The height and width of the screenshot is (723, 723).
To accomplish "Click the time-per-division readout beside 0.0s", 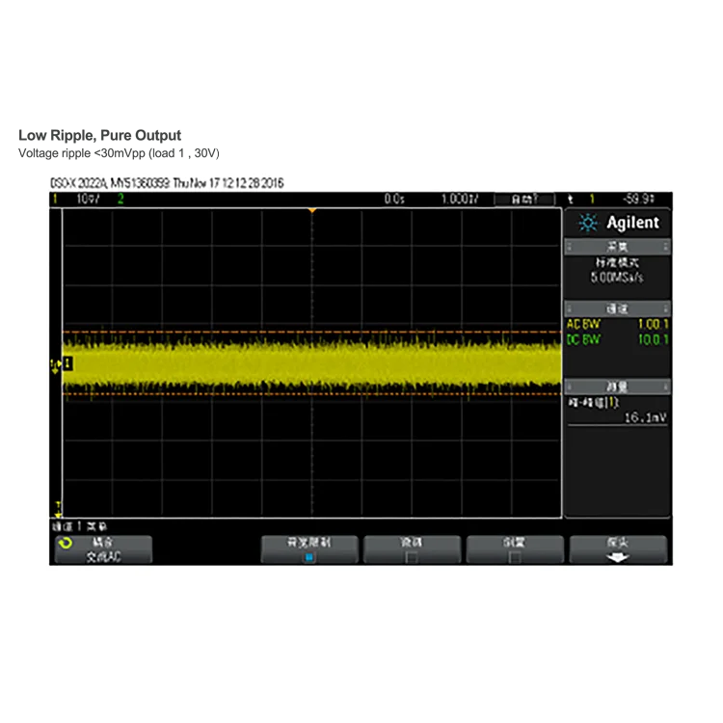I will coord(460,200).
